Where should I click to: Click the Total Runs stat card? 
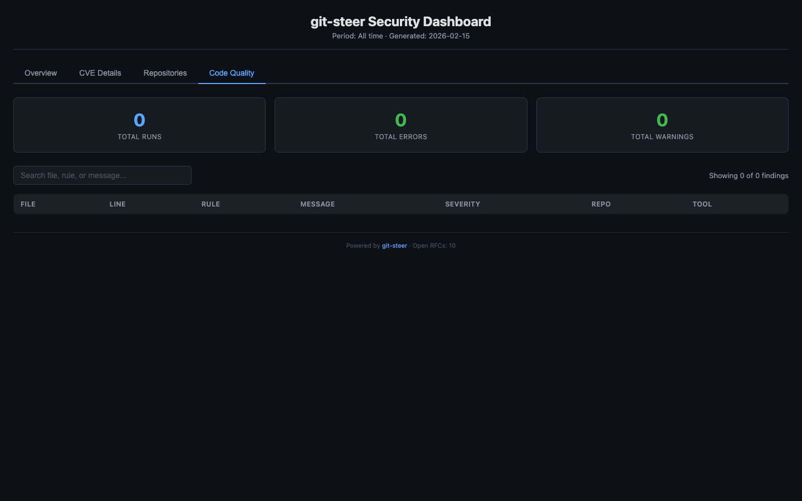coord(139,125)
